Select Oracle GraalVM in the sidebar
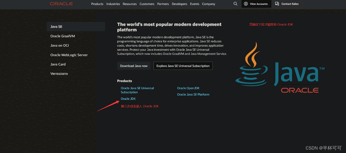Screen dimensions: 346x153 click(63, 36)
